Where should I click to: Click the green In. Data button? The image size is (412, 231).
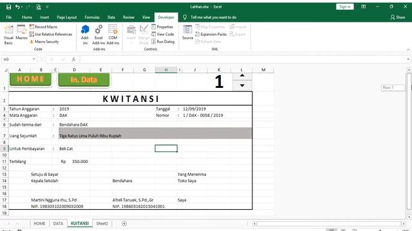point(84,80)
